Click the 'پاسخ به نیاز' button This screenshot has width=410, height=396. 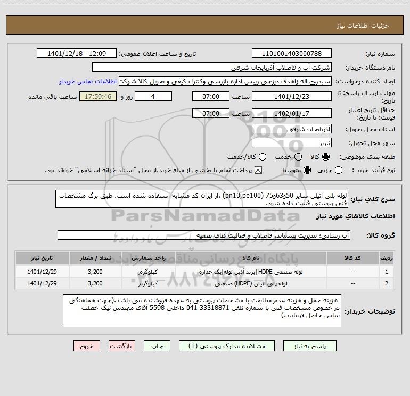coord(310,346)
